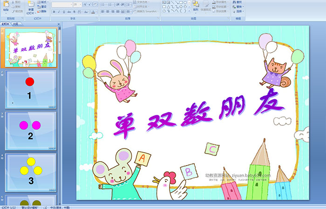Image resolution: width=326 pixels, height=209 pixels.
Task: Click the spell check icon in status bar
Action: pos(45,207)
